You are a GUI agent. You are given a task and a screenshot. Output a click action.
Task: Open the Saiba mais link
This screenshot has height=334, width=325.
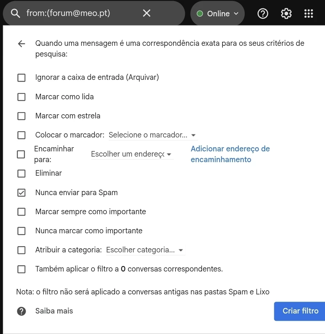point(54,311)
